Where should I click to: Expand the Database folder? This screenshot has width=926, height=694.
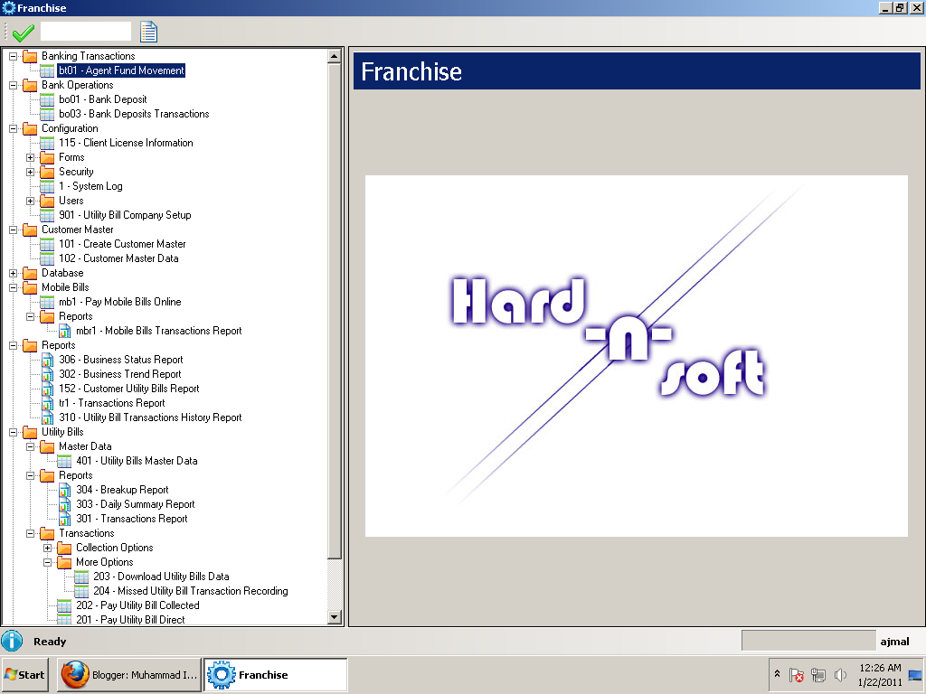(13, 273)
